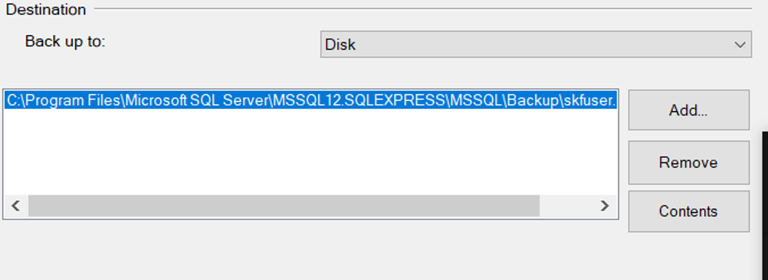
Task: Click the blank list space below the file path
Action: (x=310, y=152)
